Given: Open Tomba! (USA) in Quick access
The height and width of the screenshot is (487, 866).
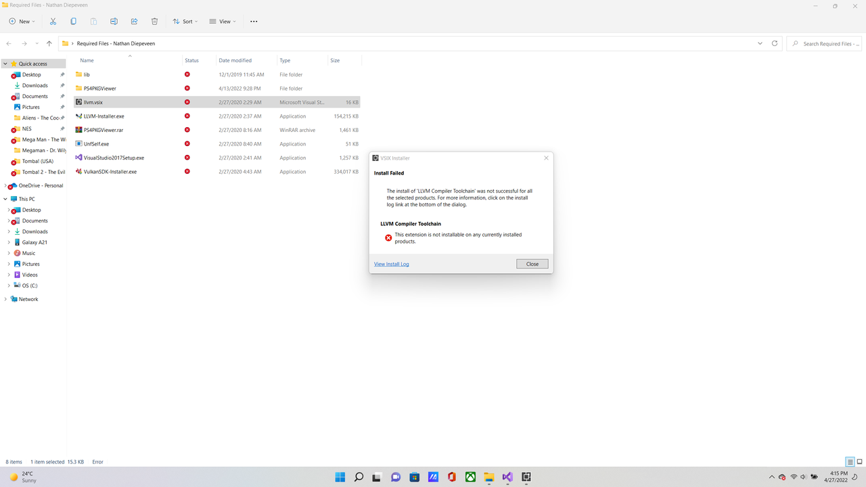Looking at the screenshot, I should [x=37, y=161].
